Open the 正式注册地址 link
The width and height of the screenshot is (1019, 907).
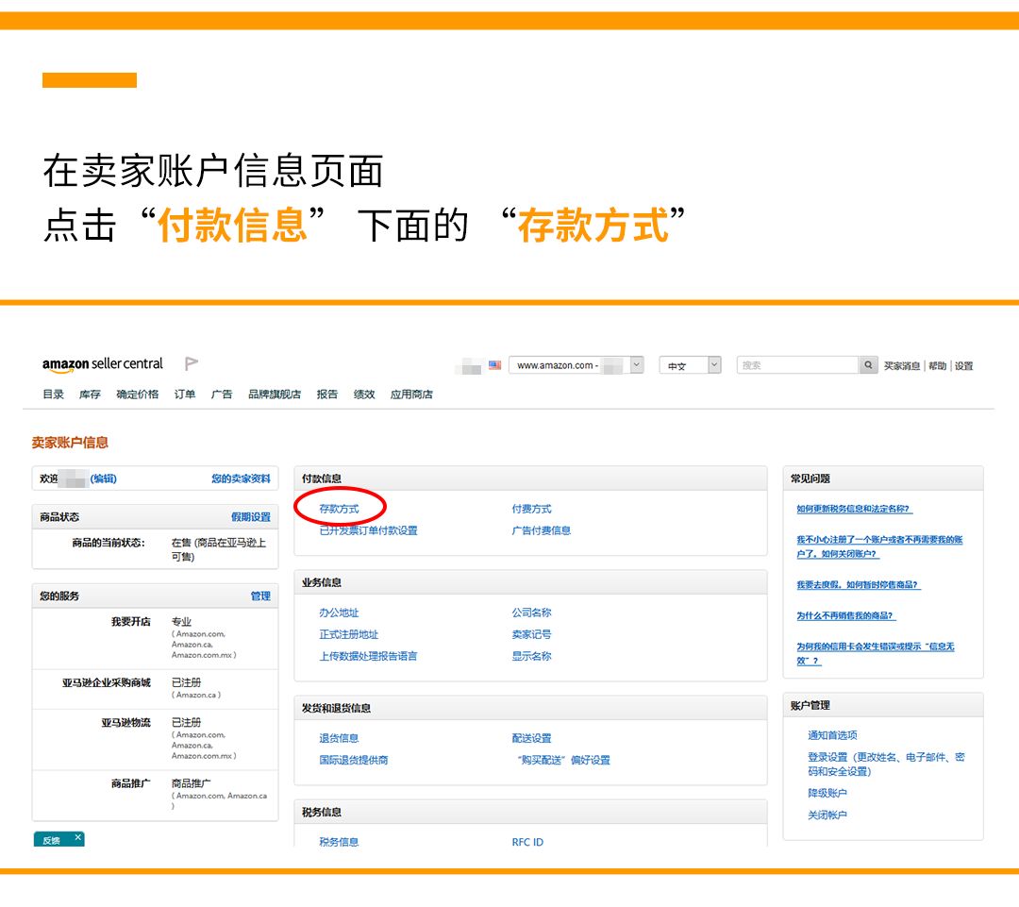[x=348, y=634]
